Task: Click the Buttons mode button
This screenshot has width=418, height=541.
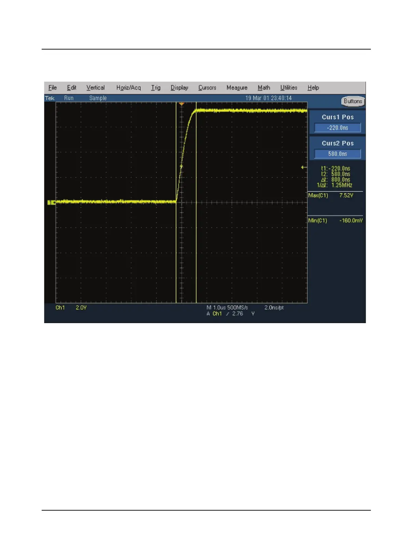Action: (x=353, y=101)
